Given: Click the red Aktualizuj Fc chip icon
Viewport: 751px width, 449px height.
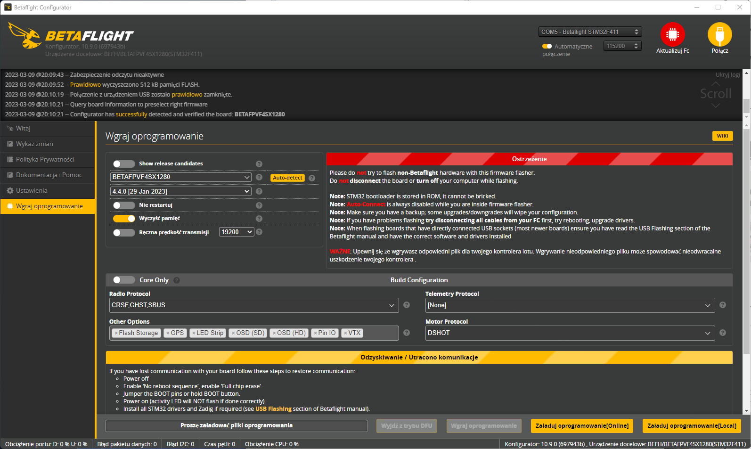Looking at the screenshot, I should click(672, 34).
